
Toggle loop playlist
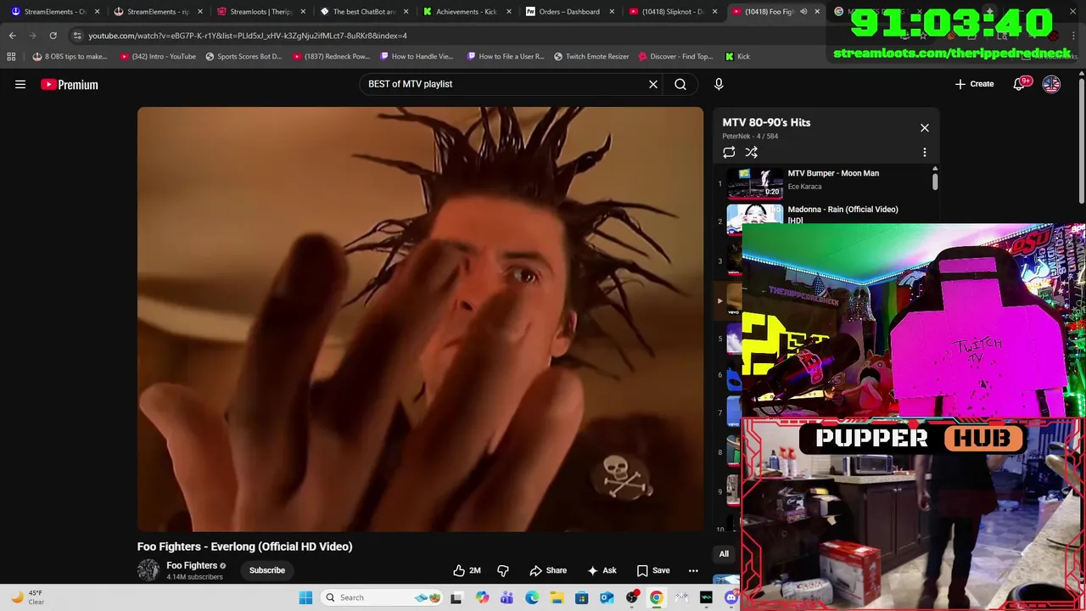(x=729, y=153)
